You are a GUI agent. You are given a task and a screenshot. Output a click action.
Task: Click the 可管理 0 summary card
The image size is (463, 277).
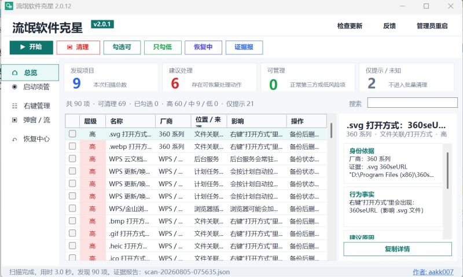pos(308,77)
